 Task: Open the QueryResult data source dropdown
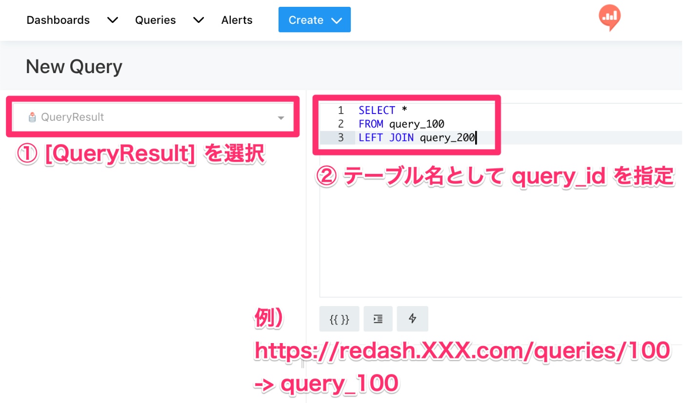[153, 117]
